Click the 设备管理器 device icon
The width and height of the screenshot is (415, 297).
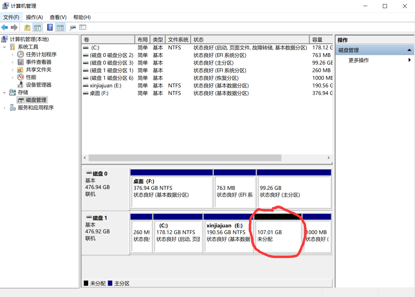21,85
